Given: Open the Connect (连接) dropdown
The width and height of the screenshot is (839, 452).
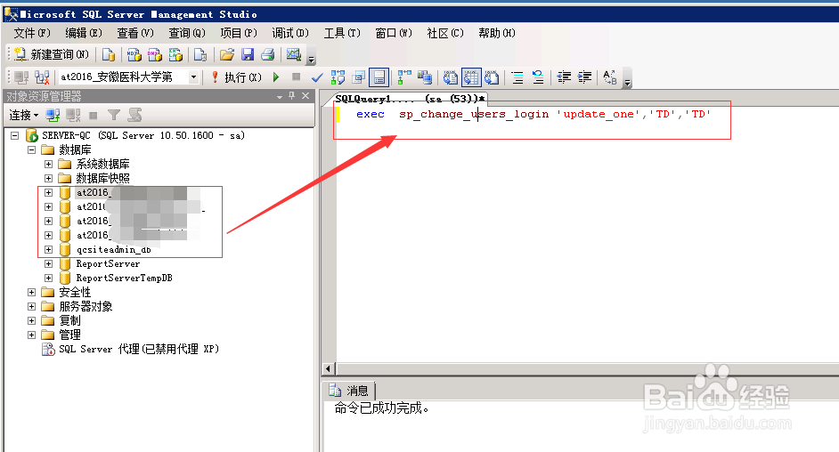Looking at the screenshot, I should coord(23,115).
